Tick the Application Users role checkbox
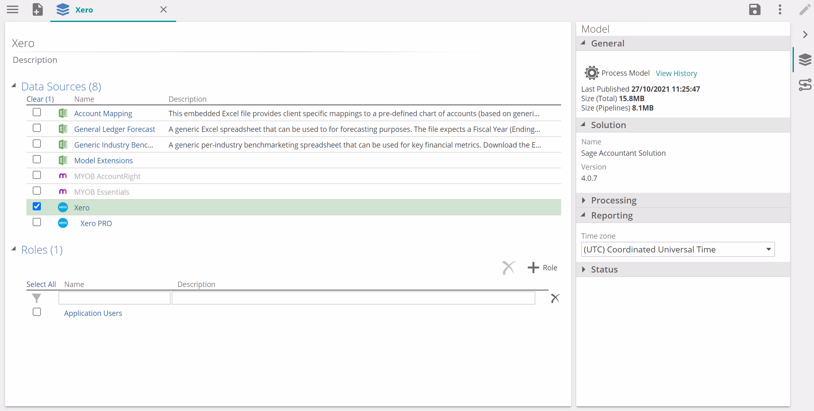 point(37,312)
